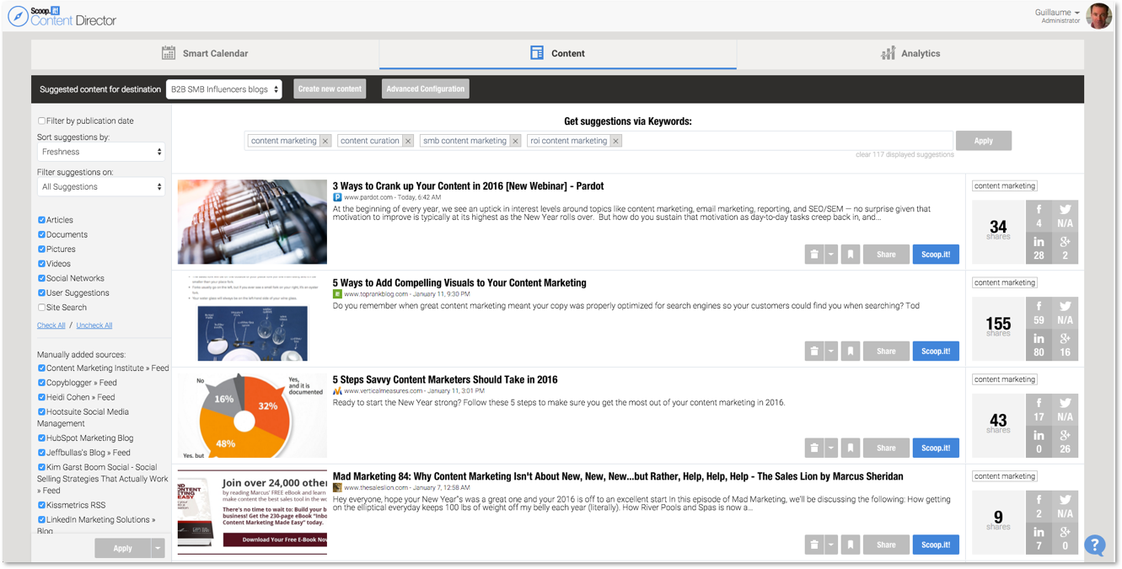Click the 'Check All' link
Image resolution: width=1122 pixels, height=569 pixels.
click(x=51, y=325)
